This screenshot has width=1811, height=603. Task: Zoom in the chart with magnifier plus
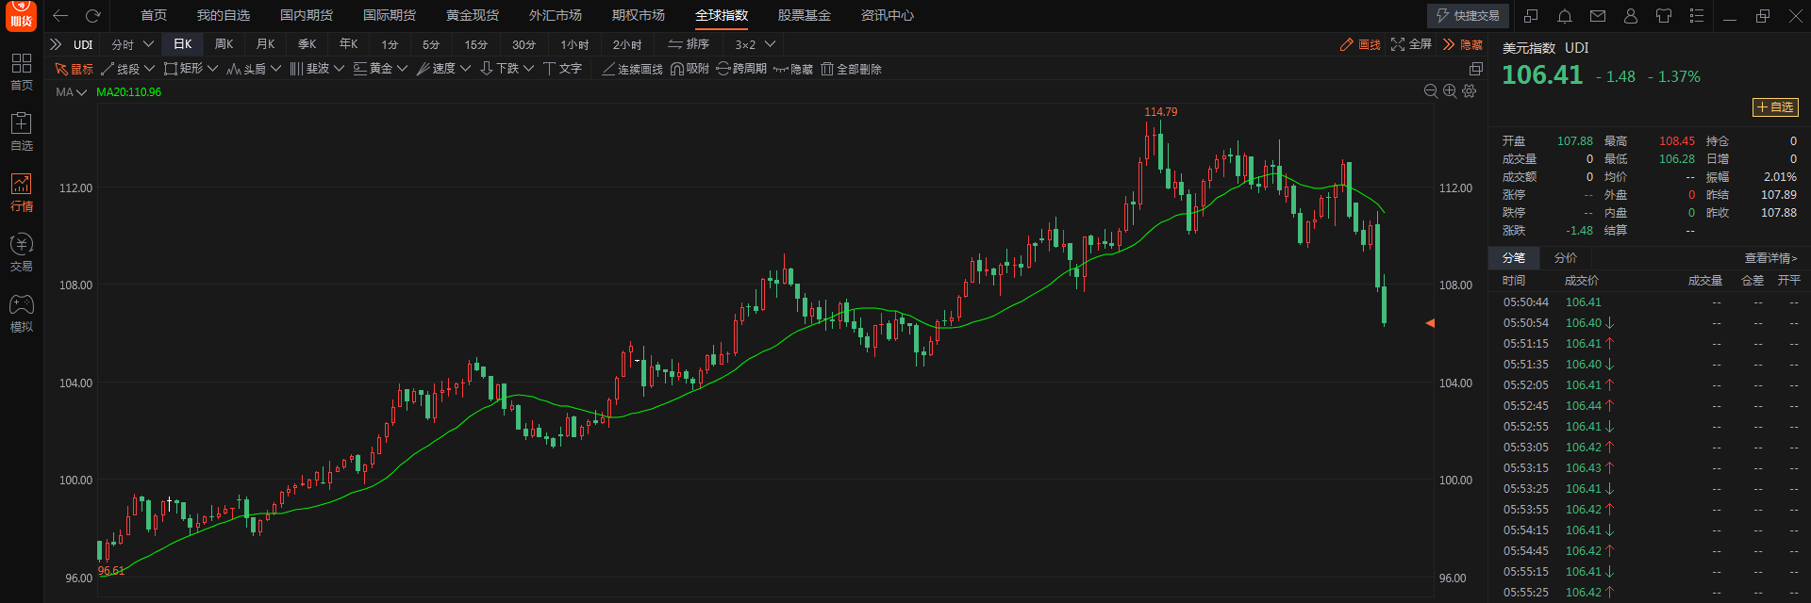[x=1450, y=90]
